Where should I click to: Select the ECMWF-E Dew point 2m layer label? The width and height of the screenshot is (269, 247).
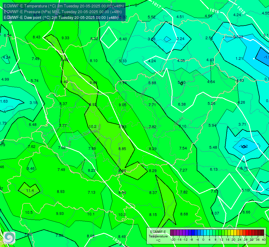[61, 18]
